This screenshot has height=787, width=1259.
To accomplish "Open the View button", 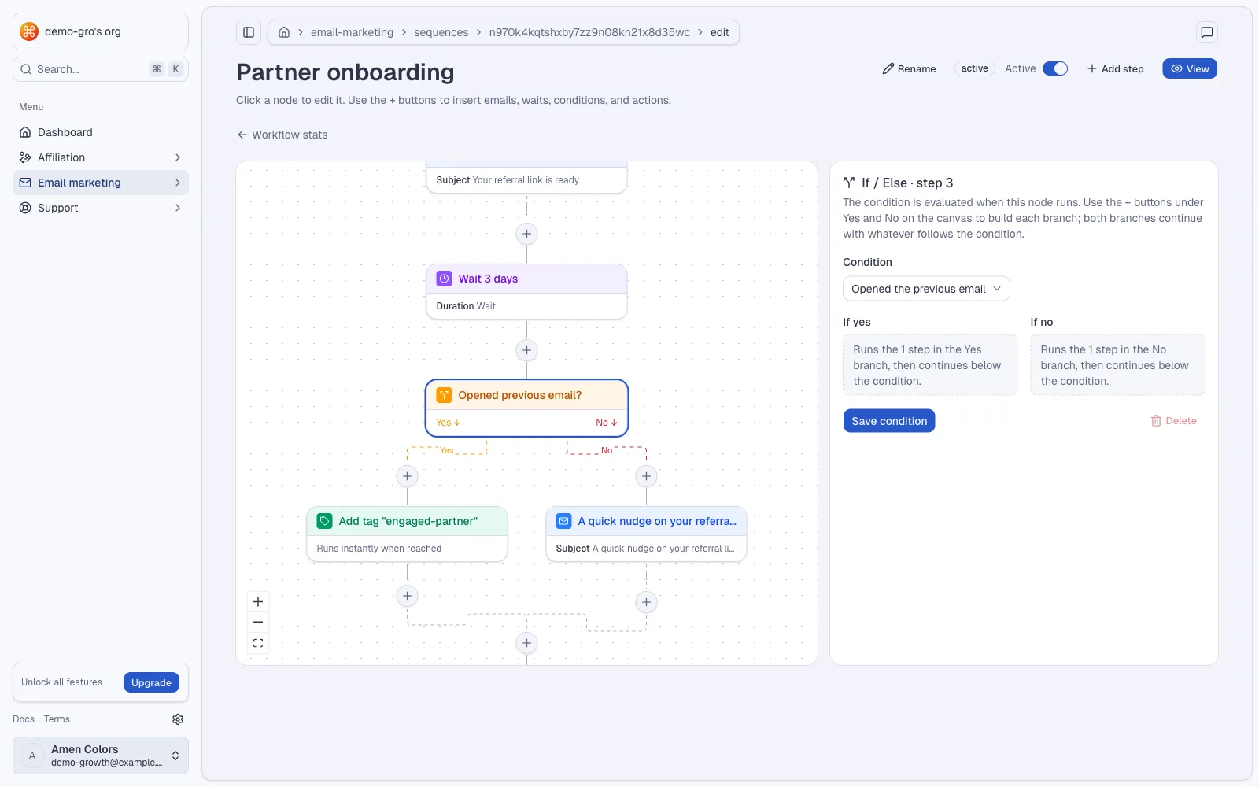I will tap(1190, 68).
